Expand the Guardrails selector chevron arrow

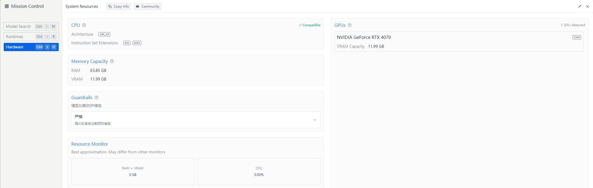click(314, 120)
